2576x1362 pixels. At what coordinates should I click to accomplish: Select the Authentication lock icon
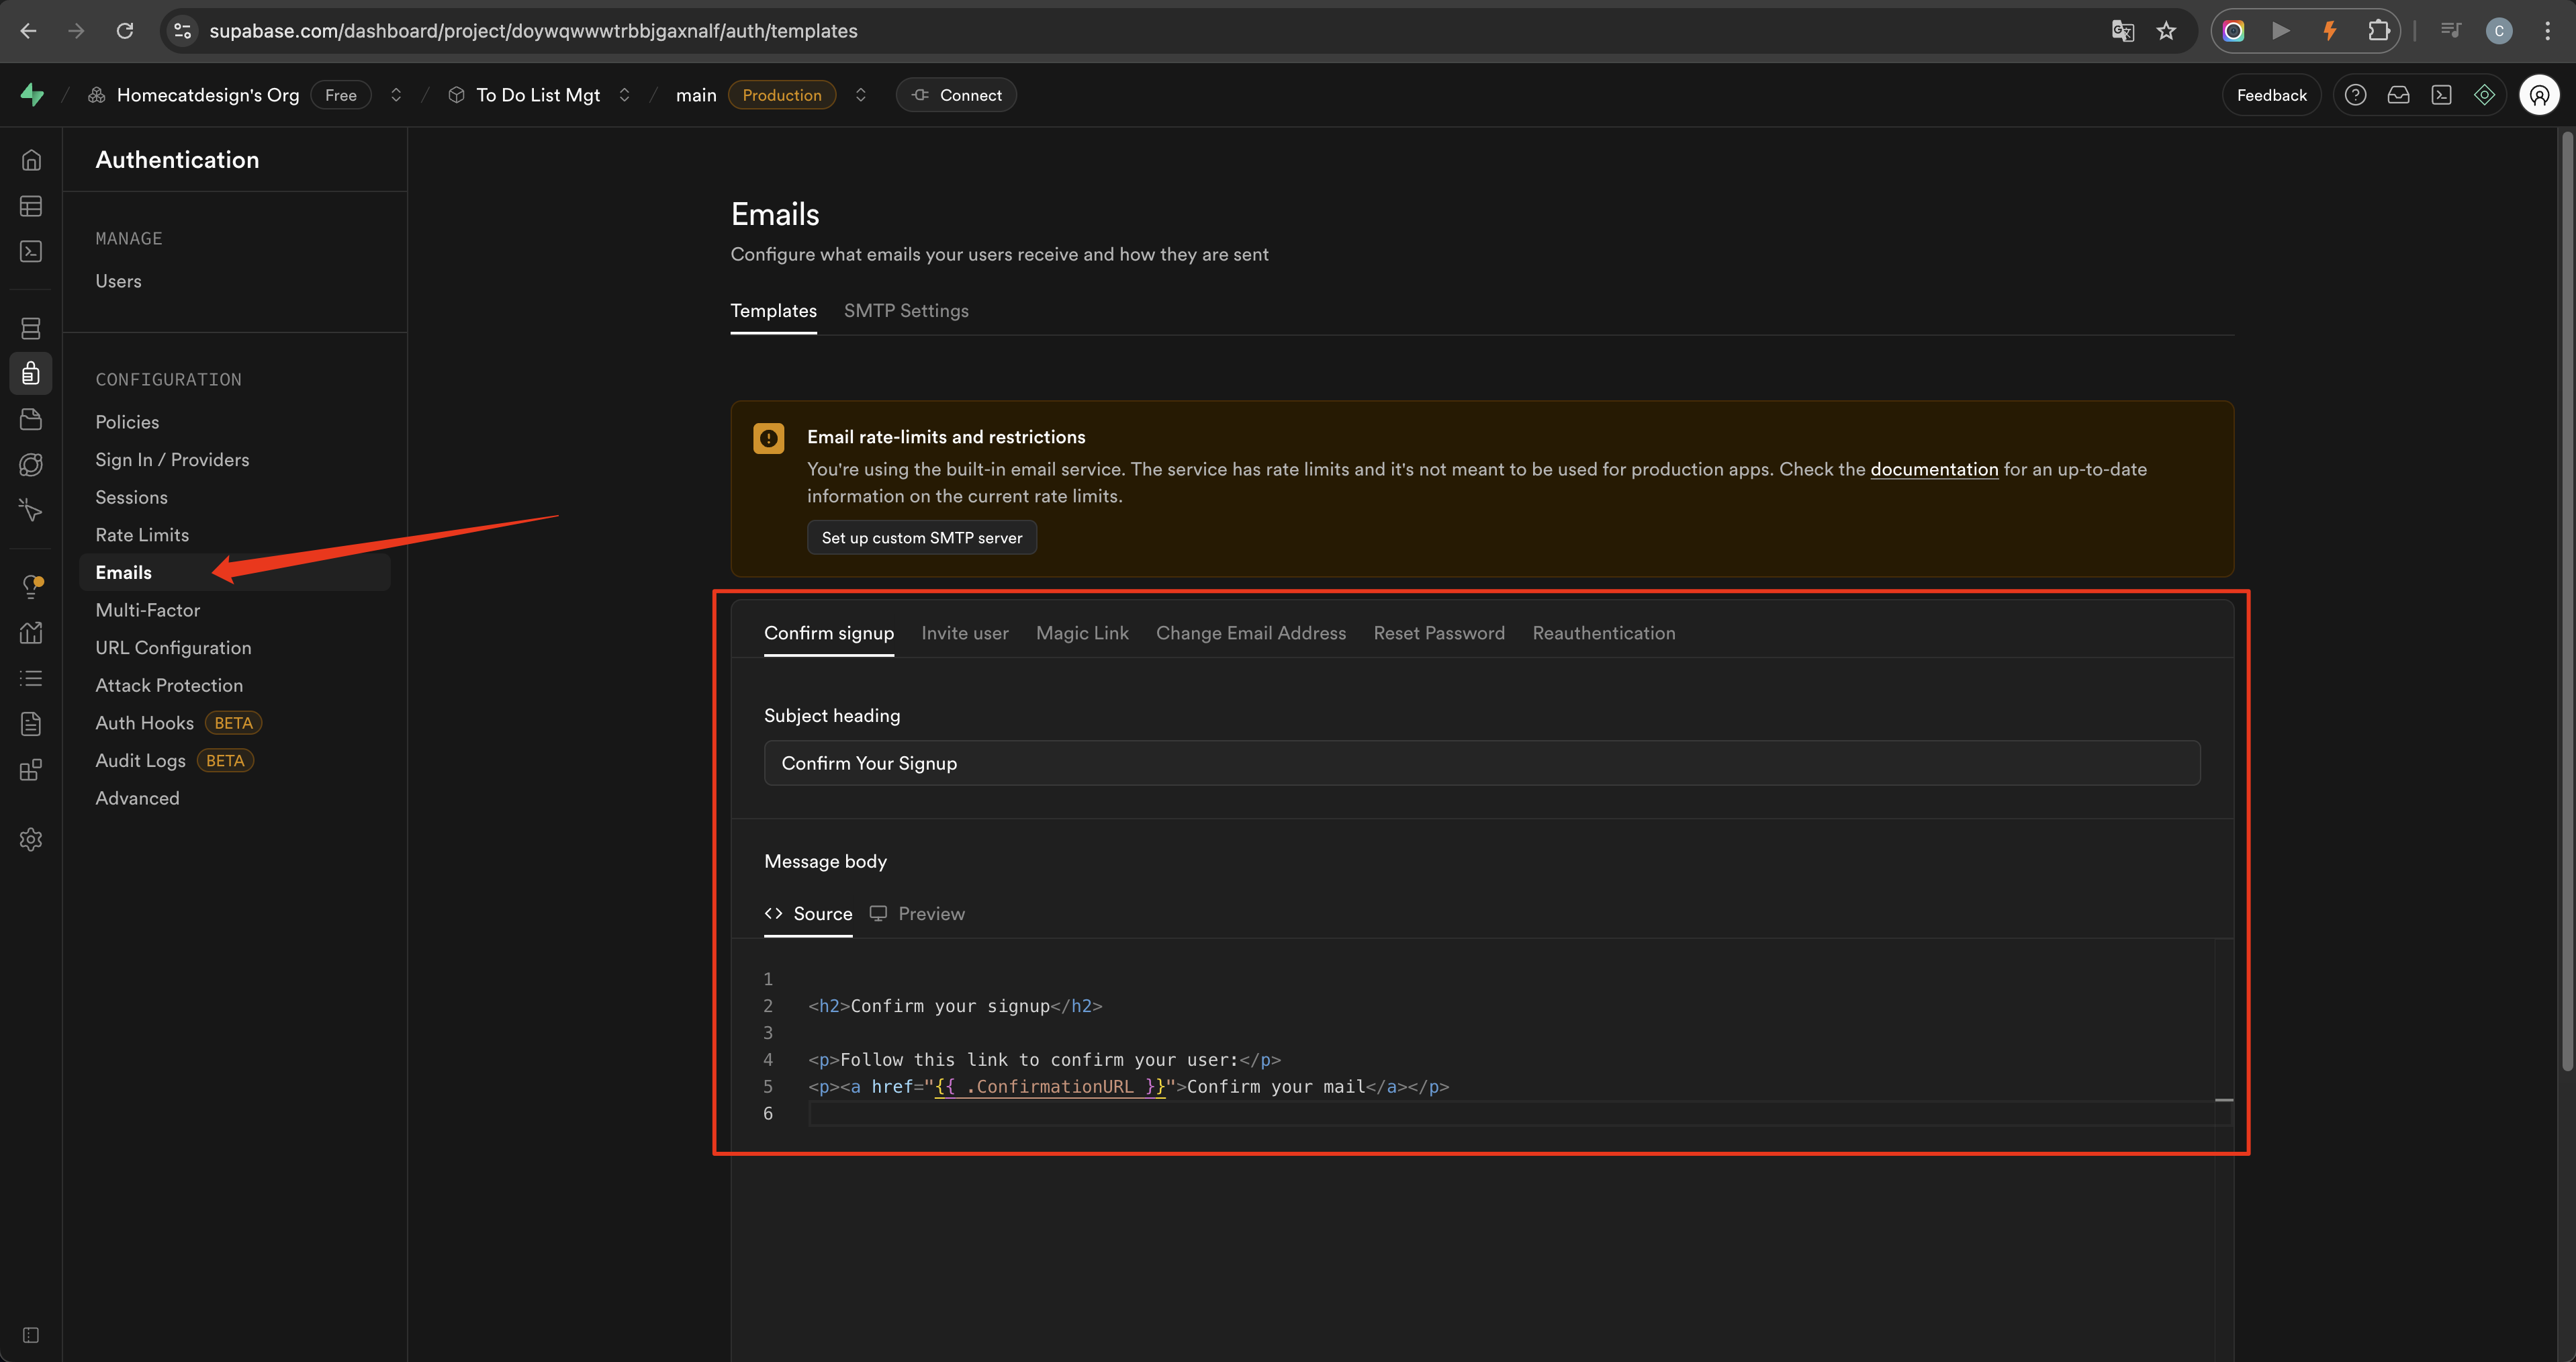[x=31, y=374]
